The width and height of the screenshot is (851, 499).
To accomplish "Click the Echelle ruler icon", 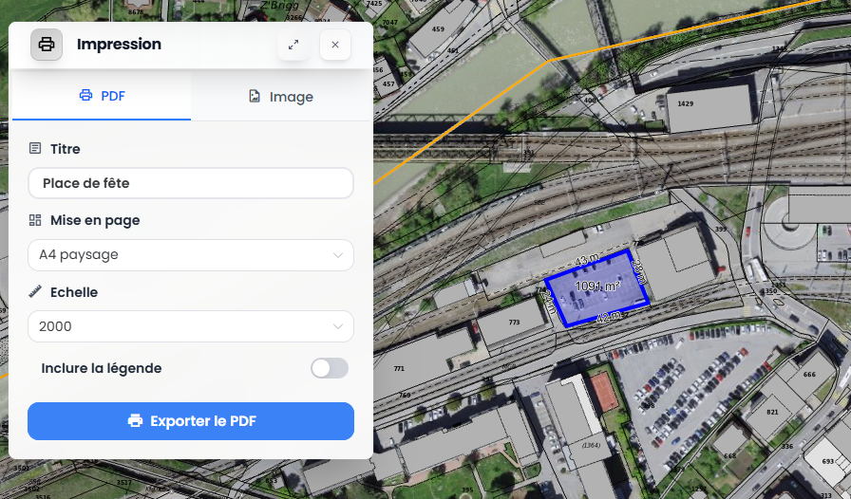I will point(35,292).
